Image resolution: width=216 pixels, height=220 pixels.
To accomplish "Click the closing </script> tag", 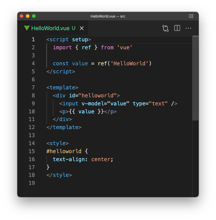I will (61, 71).
